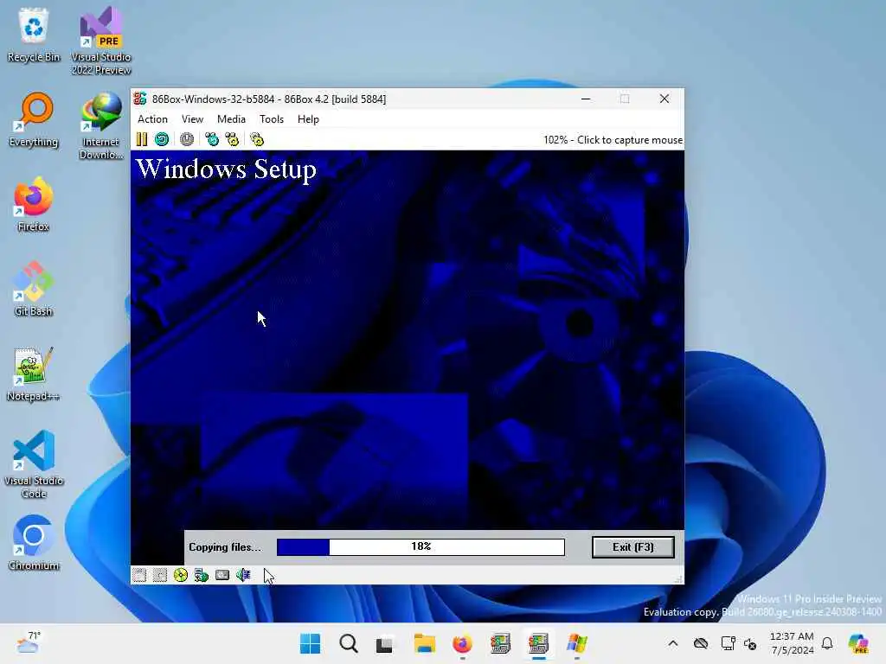The width and height of the screenshot is (886, 664).
Task: Open the Media menu
Action: tap(231, 119)
